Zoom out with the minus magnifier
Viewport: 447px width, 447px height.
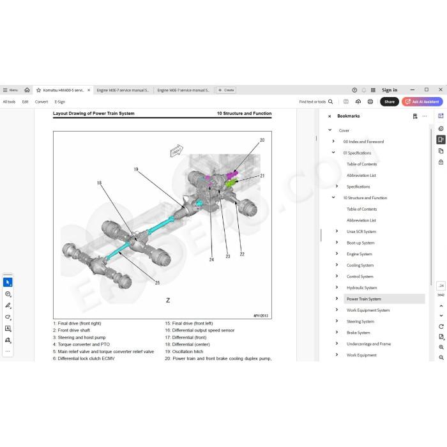click(x=441, y=357)
